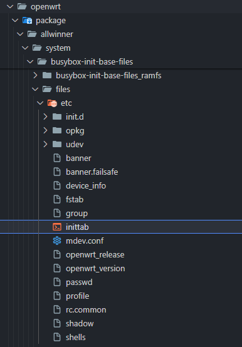This screenshot has height=347, width=242.
Task: Click the profile file icon
Action: click(x=57, y=296)
